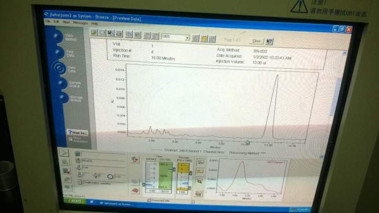The width and height of the screenshot is (379, 213).
Task: Open the File menu
Action: coord(48,21)
